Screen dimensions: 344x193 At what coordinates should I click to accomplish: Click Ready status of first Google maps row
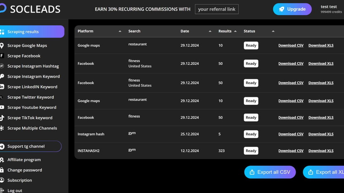(251, 45)
